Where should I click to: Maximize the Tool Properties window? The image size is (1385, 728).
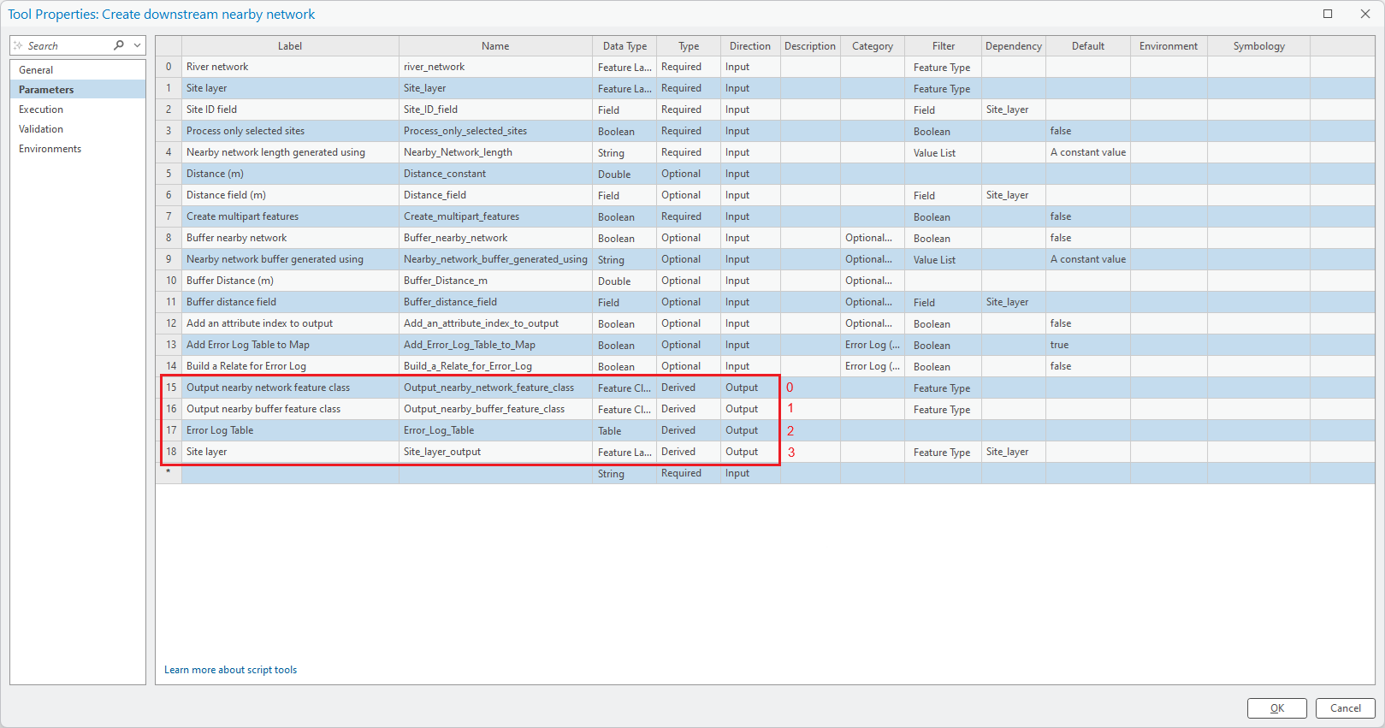pyautogui.click(x=1328, y=14)
